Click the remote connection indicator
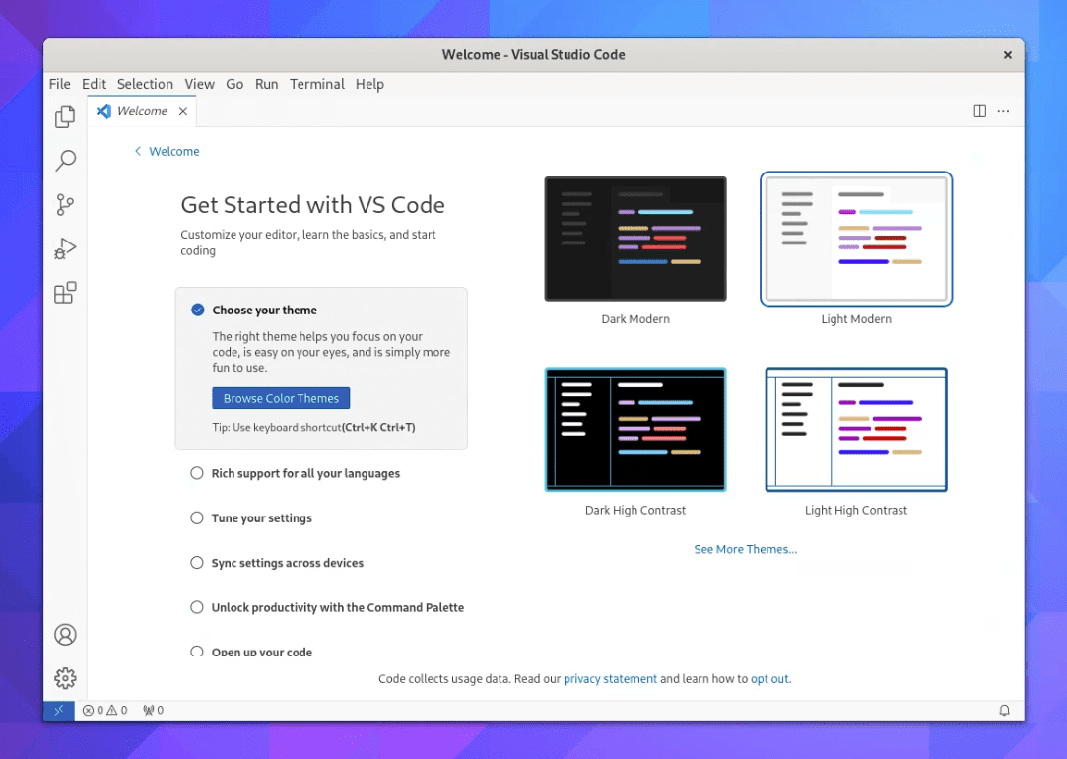The image size is (1067, 759). pos(58,710)
